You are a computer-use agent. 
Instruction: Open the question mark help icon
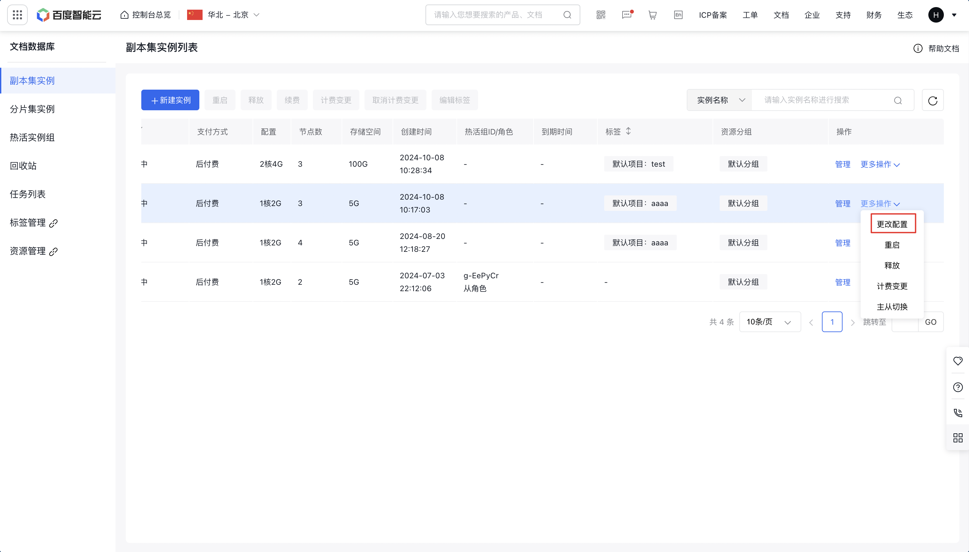click(x=958, y=387)
